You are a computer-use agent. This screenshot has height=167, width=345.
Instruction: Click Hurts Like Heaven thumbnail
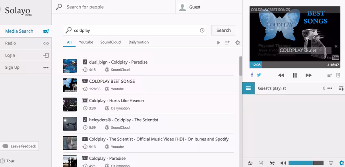pyautogui.click(x=70, y=105)
